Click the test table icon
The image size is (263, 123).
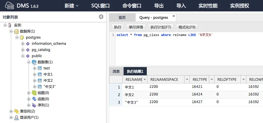coord(40,68)
